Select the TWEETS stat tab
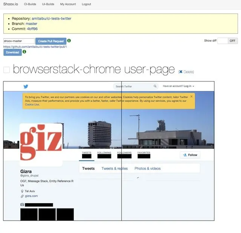Screen dimensions: 241x233 [87, 155]
